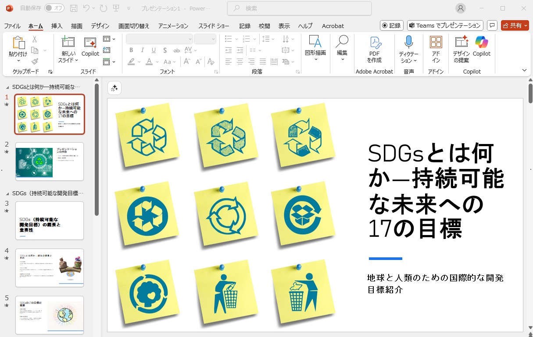Open the comments speech bubble icon
Screen dimensions: 533x337
pos(492,26)
